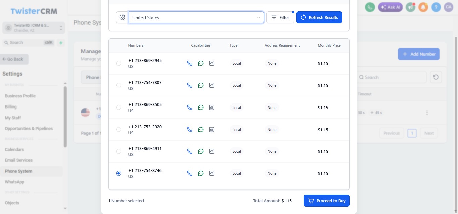Click MMS capability icon for +1 213-869-3505
The width and height of the screenshot is (458, 214).
(212, 108)
